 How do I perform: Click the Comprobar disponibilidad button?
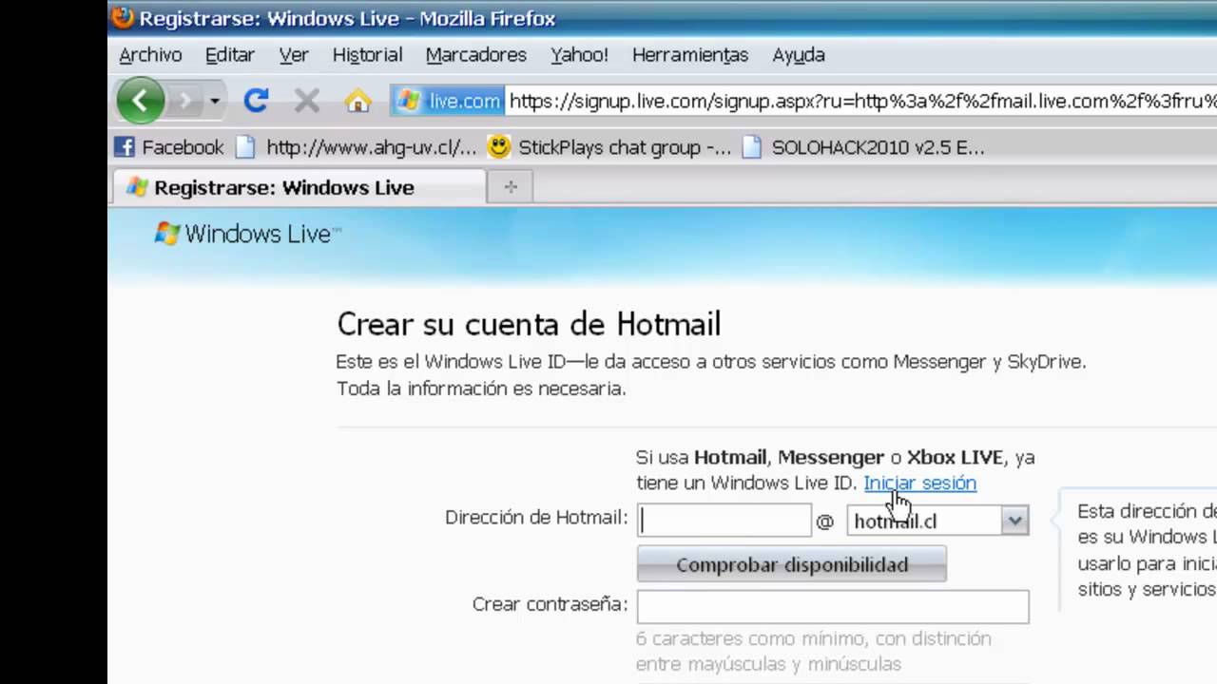coord(792,564)
